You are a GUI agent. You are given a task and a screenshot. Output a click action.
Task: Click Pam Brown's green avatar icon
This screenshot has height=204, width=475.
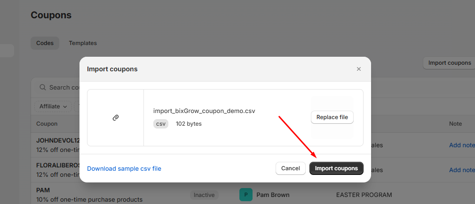coord(245,195)
